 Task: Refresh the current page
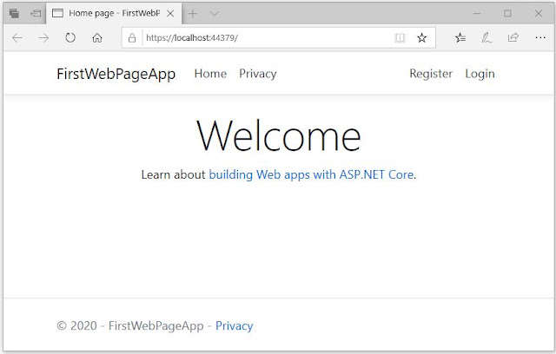pyautogui.click(x=70, y=37)
